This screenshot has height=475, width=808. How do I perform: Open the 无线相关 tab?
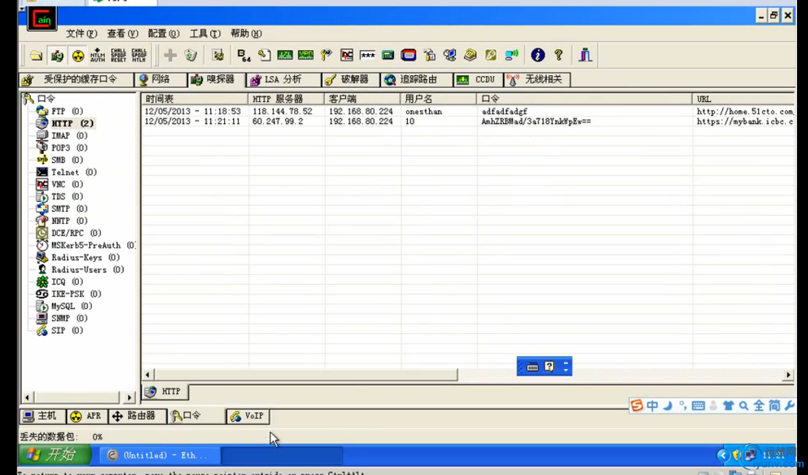pos(537,80)
